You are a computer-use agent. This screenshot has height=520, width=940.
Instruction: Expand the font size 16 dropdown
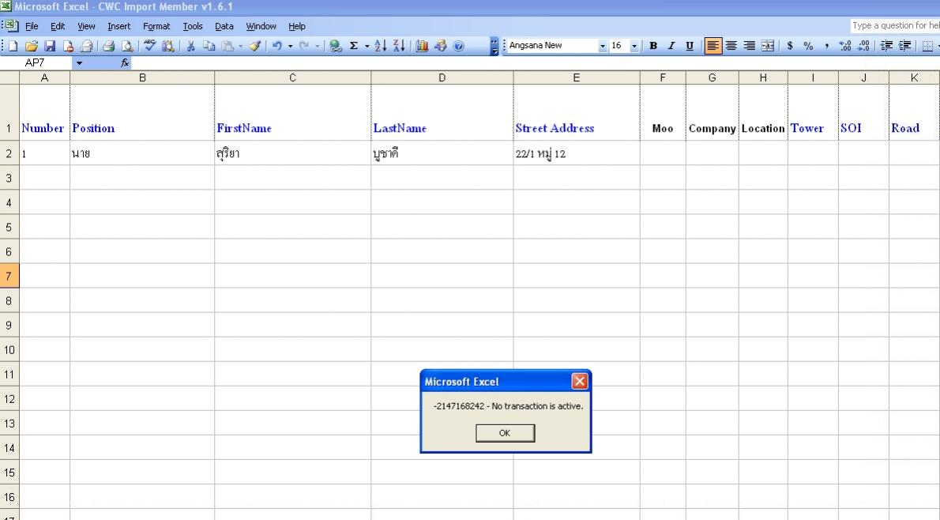[x=634, y=46]
